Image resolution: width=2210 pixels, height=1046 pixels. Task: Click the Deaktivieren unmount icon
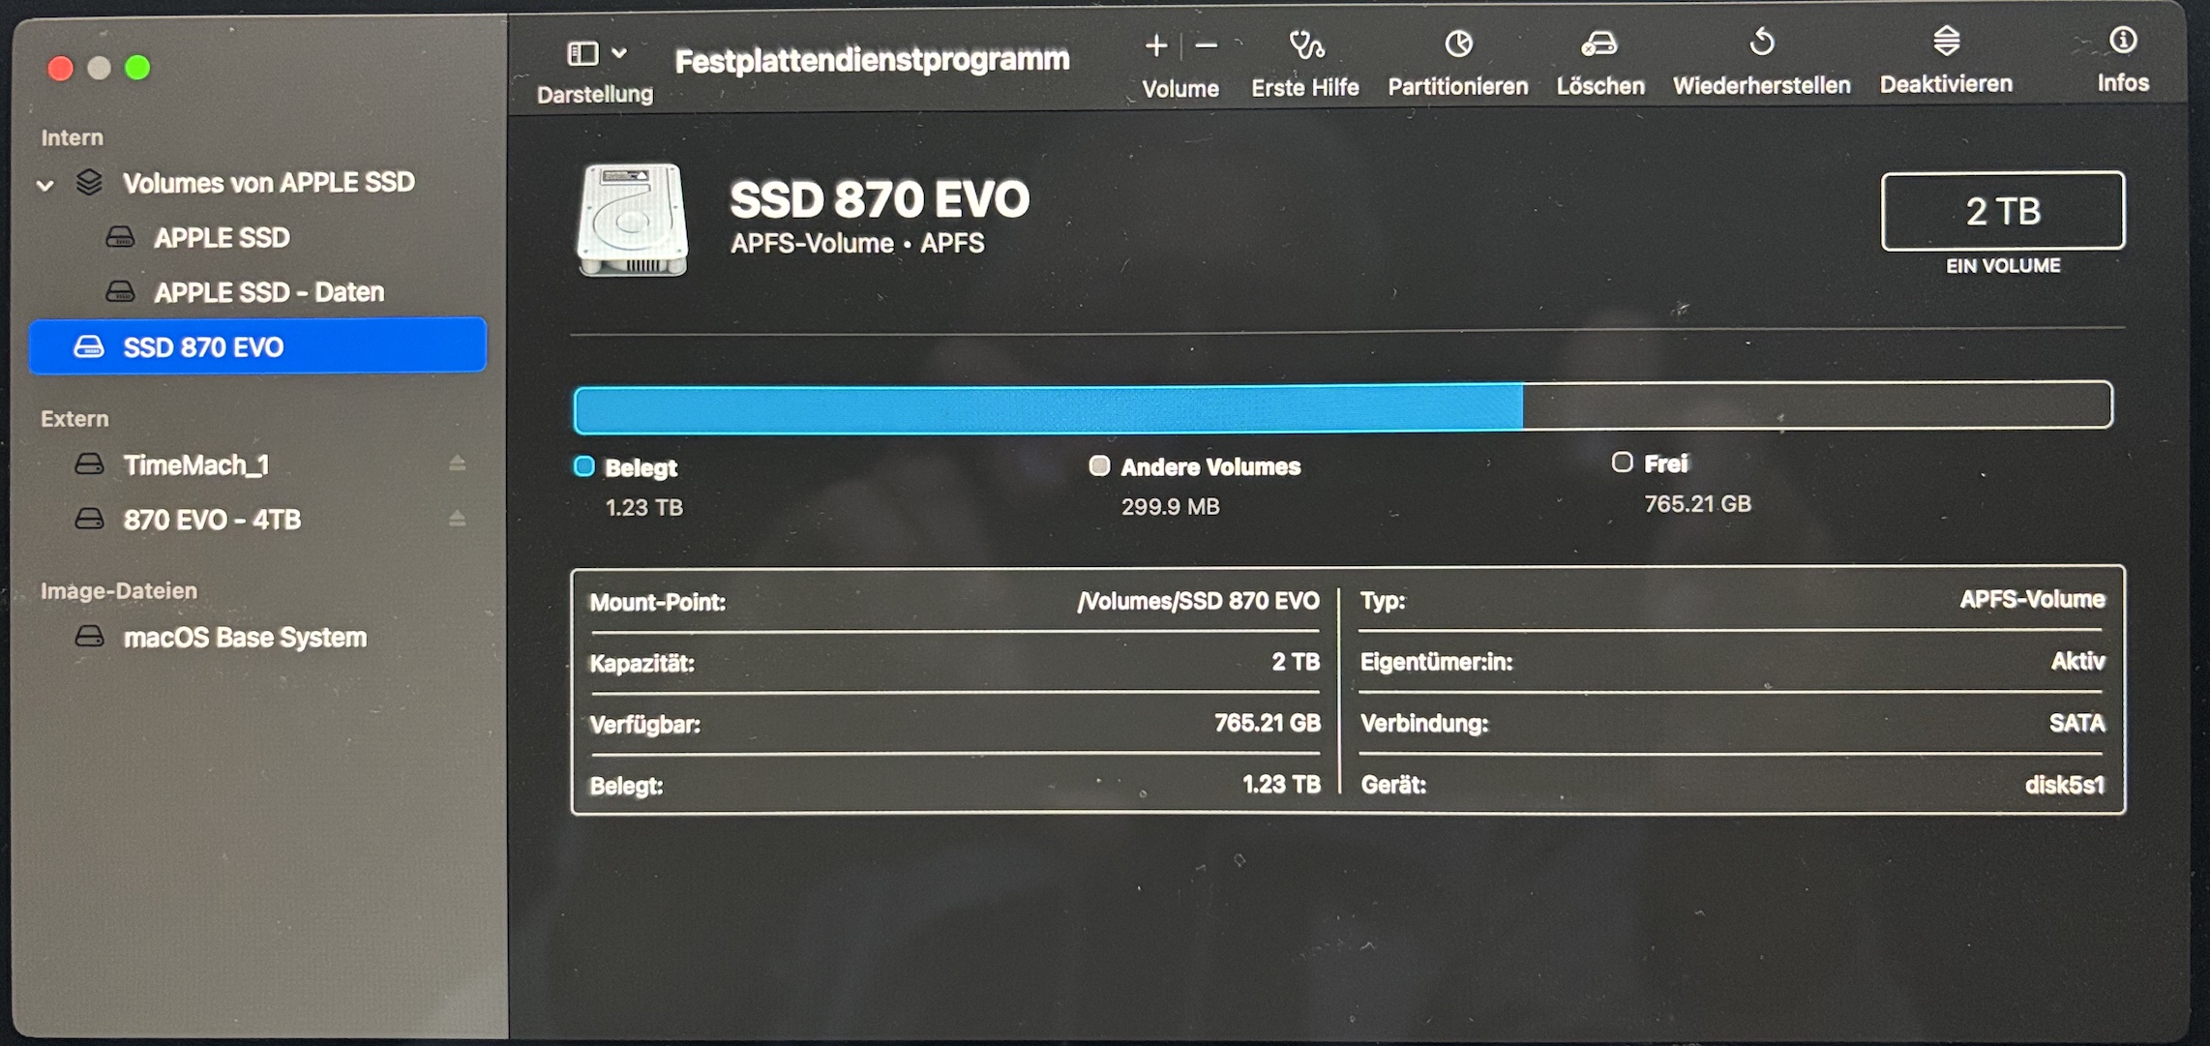tap(1946, 42)
